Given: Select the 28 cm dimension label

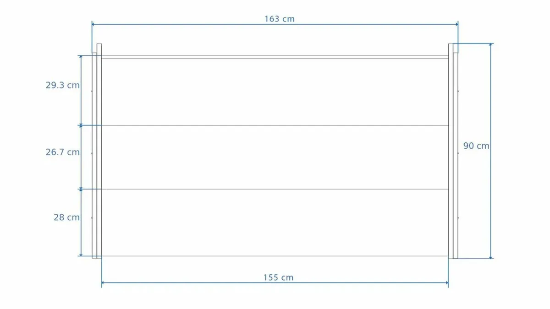Looking at the screenshot, I should coord(66,217).
